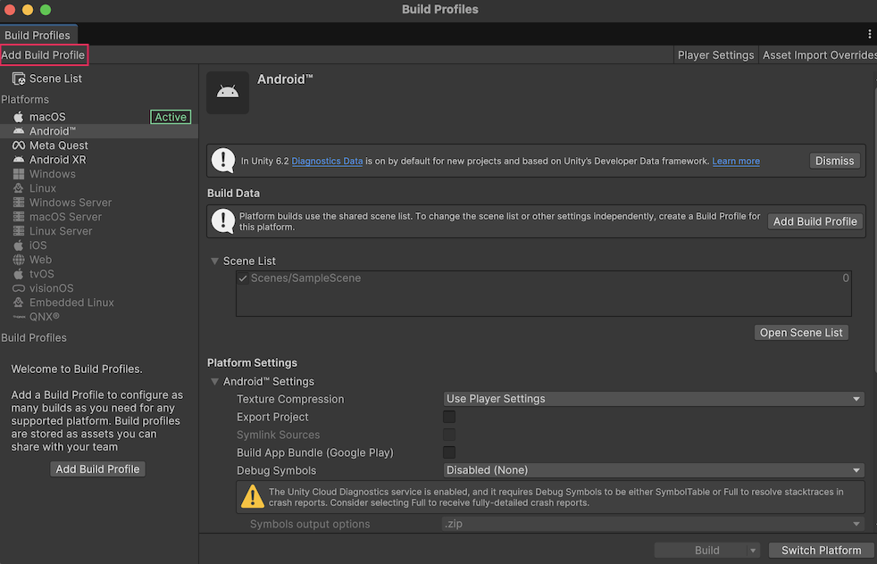Open Scene List via its icon
The height and width of the screenshot is (564, 877).
pyautogui.click(x=18, y=79)
